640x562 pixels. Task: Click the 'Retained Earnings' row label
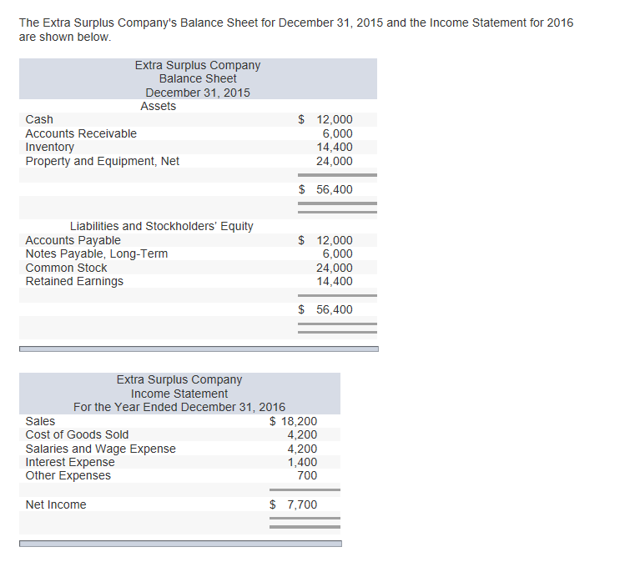point(74,281)
